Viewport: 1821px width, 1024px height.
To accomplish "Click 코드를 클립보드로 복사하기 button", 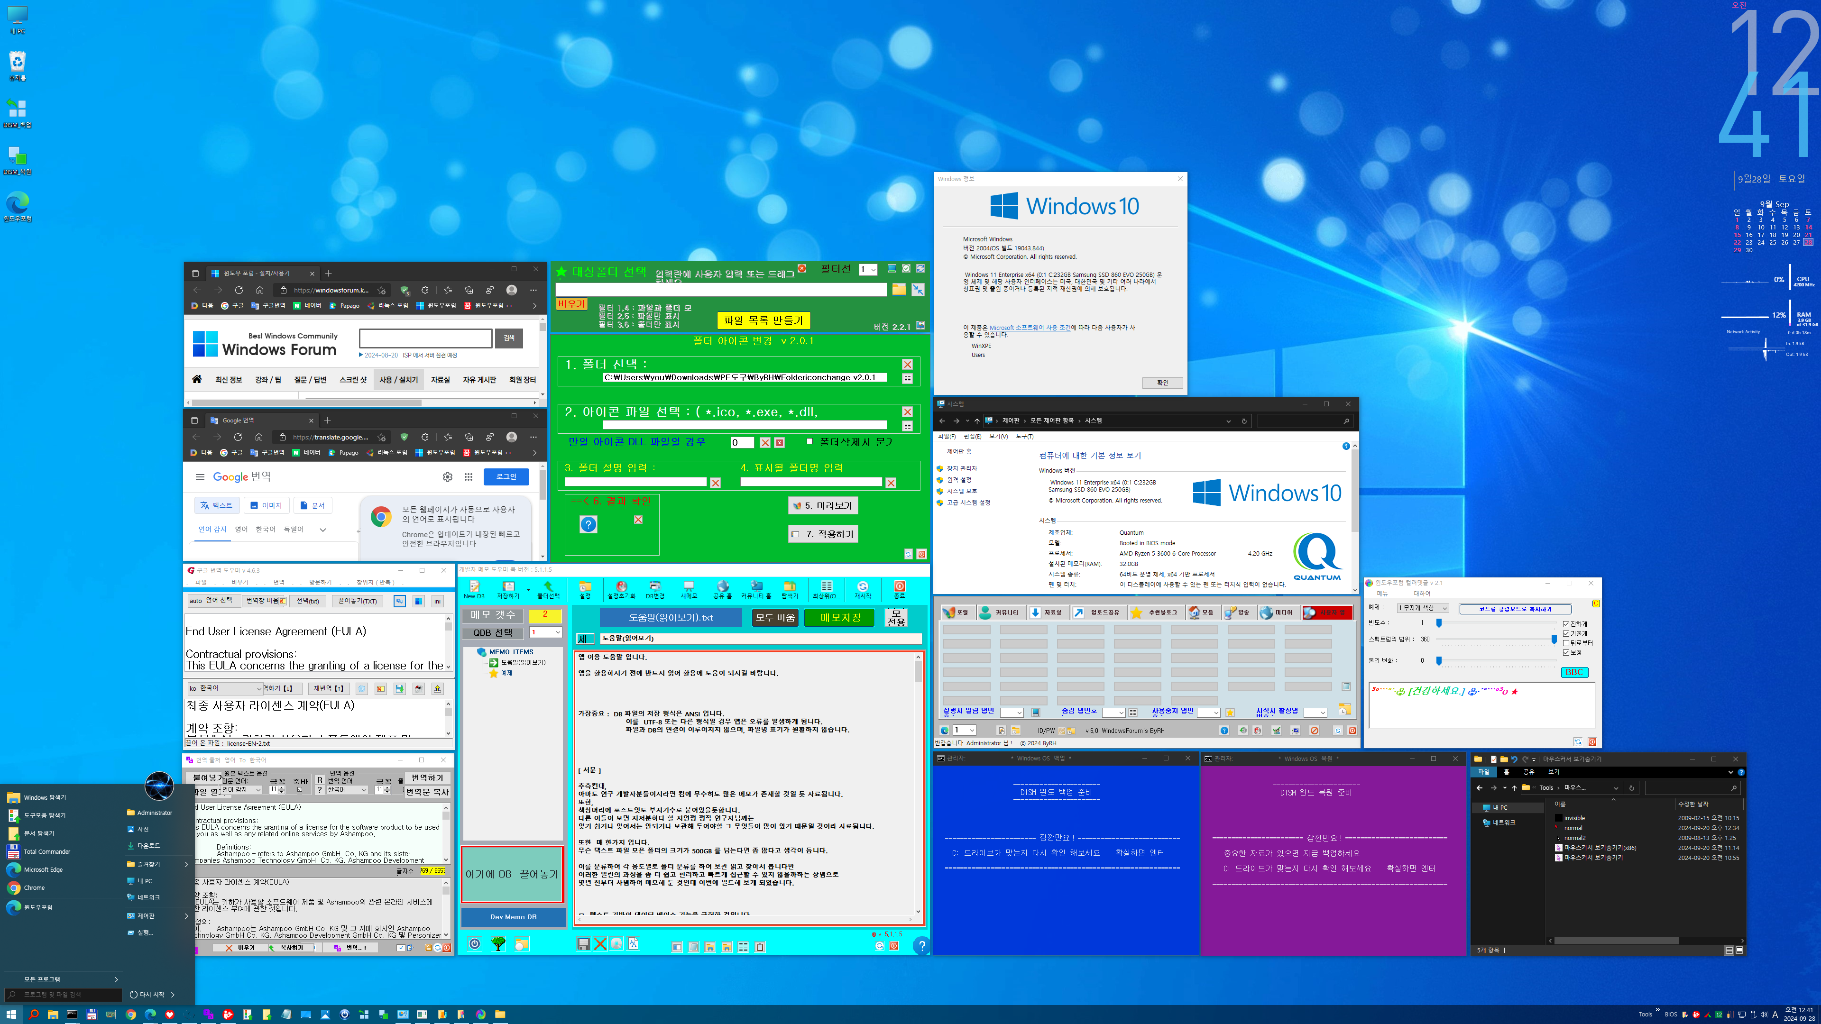I will coord(1515,608).
